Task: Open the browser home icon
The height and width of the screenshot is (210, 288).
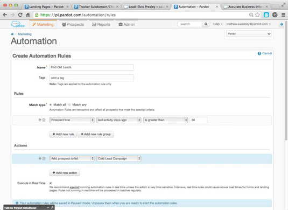Action: click(x=28, y=15)
